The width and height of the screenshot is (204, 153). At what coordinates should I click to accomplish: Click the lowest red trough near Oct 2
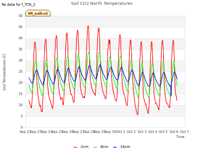click(137, 115)
